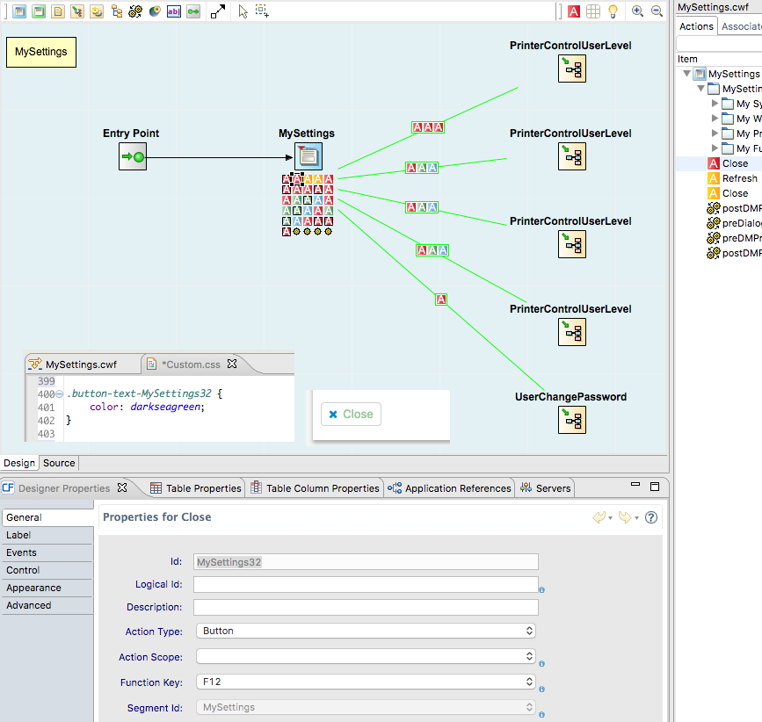Image resolution: width=762 pixels, height=722 pixels.
Task: Collapse CSS rule at line 400
Action: pos(59,393)
